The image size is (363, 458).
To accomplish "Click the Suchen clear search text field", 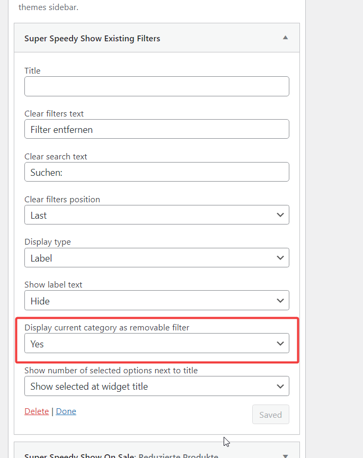I will (156, 172).
